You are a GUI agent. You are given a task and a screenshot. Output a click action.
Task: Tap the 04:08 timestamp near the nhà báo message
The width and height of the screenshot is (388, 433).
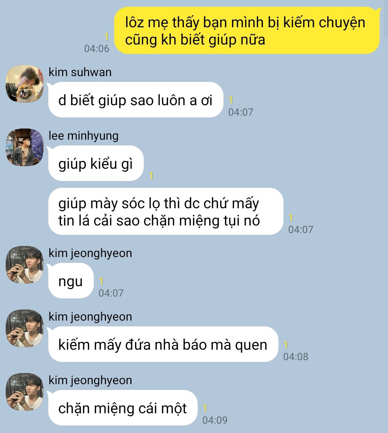(296, 357)
